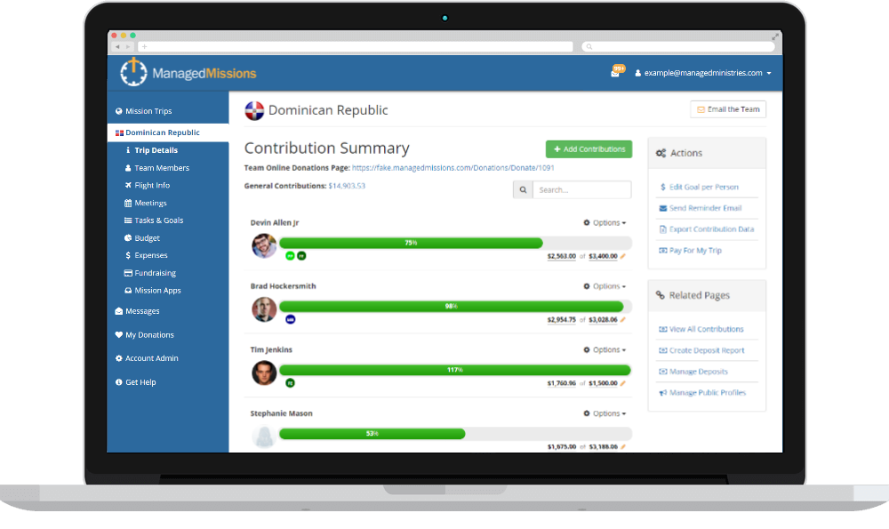889x529 pixels.
Task: Open the Manage Deposits page
Action: coord(693,372)
